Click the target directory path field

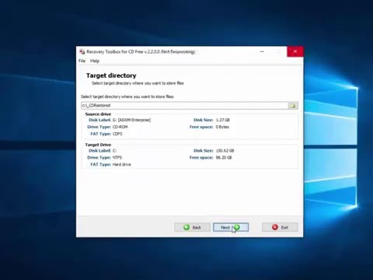pos(184,106)
